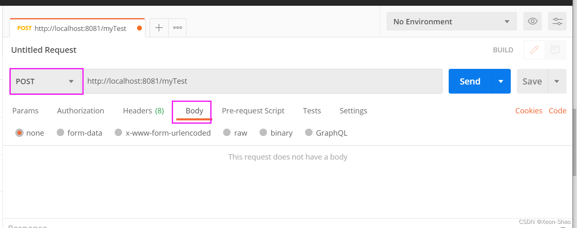The width and height of the screenshot is (577, 228).
Task: Select the form-data body type
Action: [79, 133]
